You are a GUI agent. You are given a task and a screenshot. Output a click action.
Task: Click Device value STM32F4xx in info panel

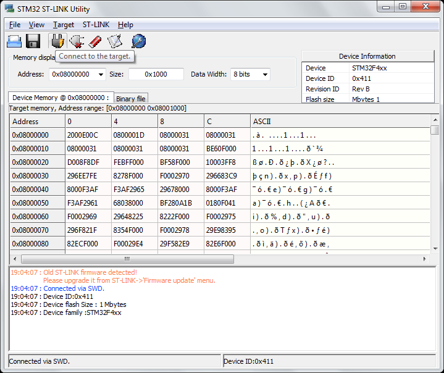369,68
